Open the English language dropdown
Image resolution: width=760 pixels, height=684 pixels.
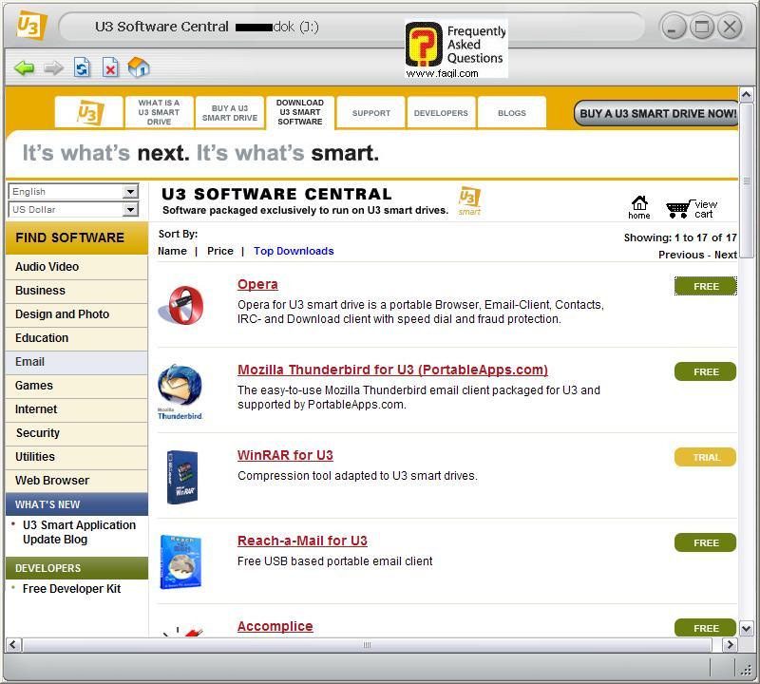(x=74, y=192)
